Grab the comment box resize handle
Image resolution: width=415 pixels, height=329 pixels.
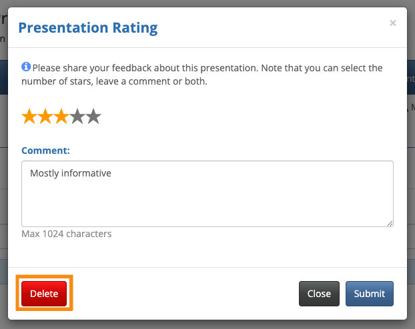pos(389,222)
